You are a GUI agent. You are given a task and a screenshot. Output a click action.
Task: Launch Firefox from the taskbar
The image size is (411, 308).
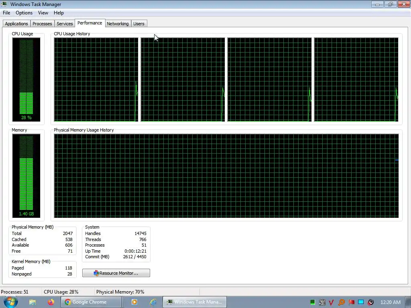point(51,302)
